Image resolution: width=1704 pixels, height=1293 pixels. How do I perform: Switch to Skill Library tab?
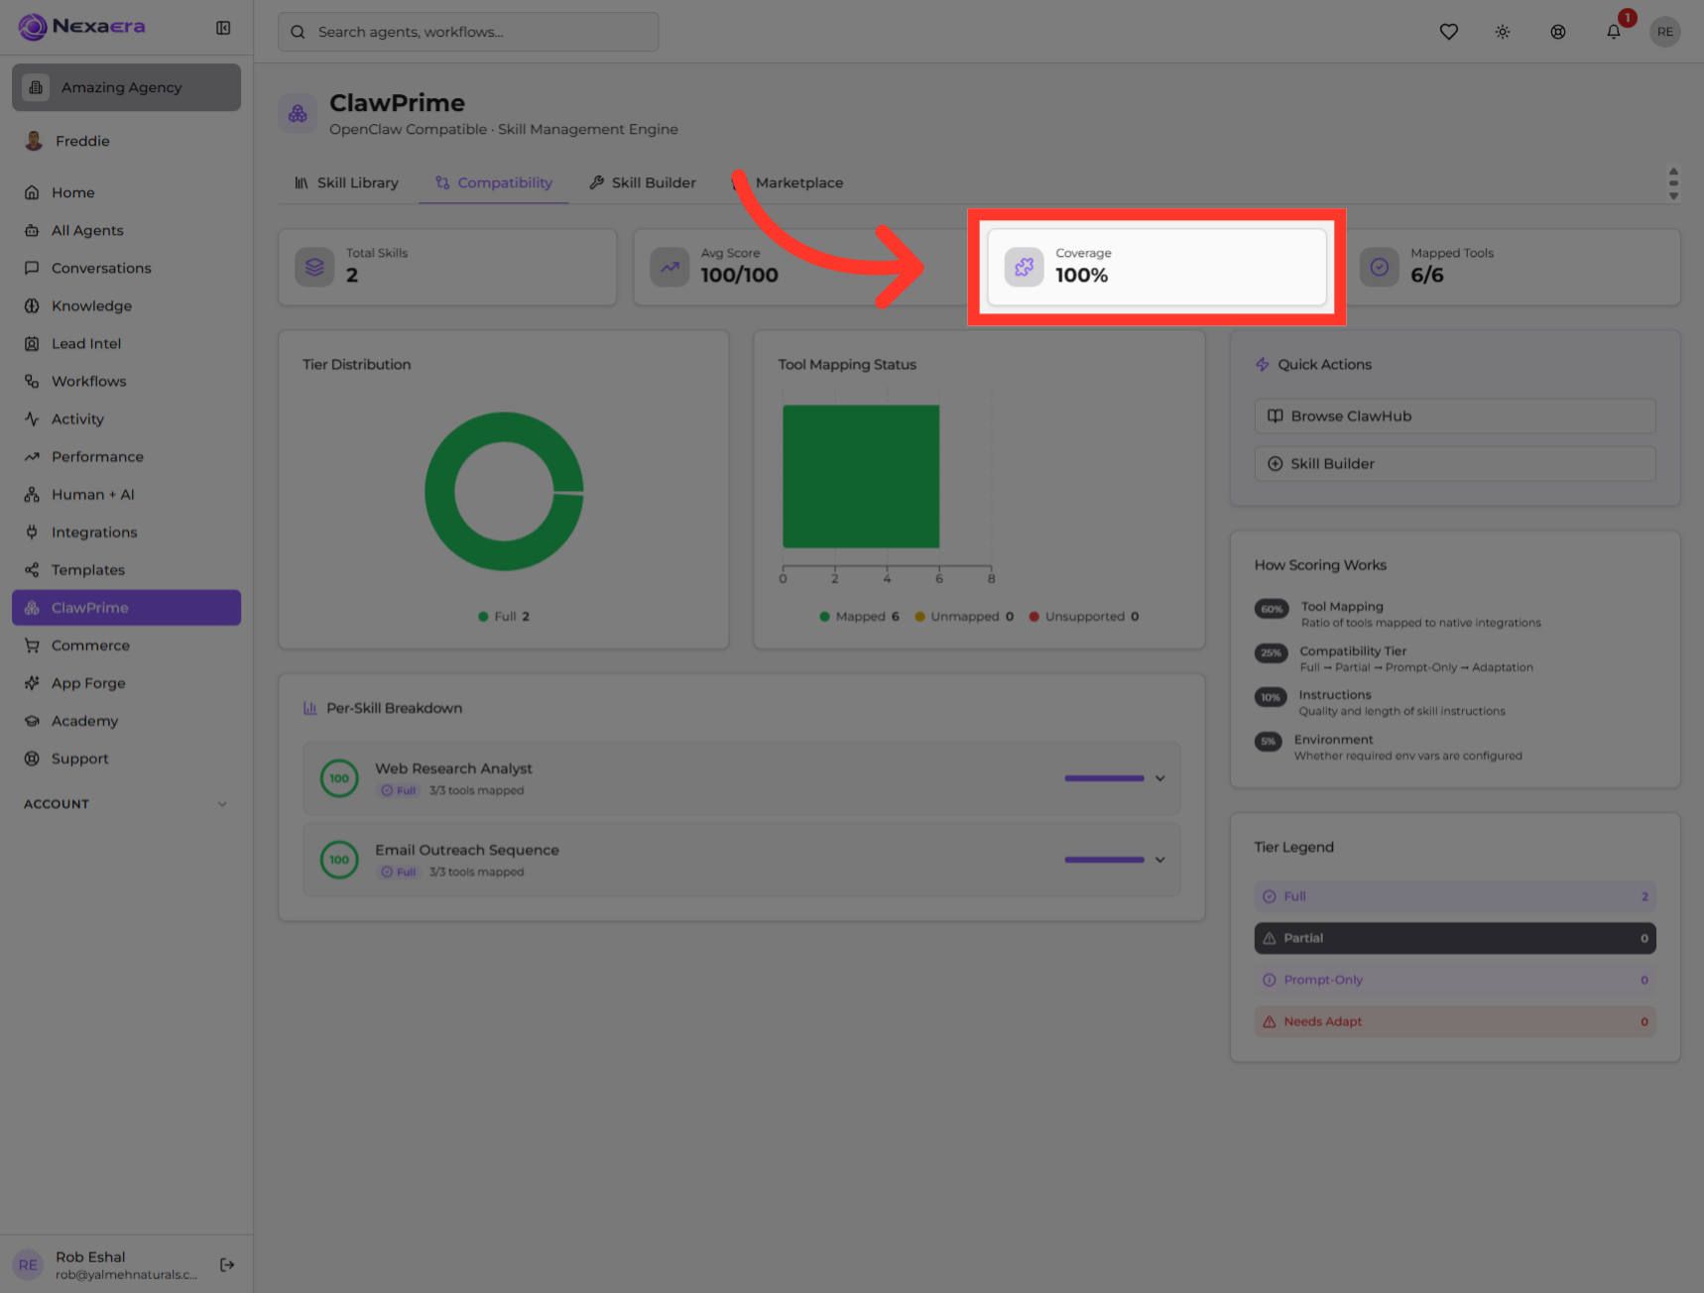tap(346, 182)
